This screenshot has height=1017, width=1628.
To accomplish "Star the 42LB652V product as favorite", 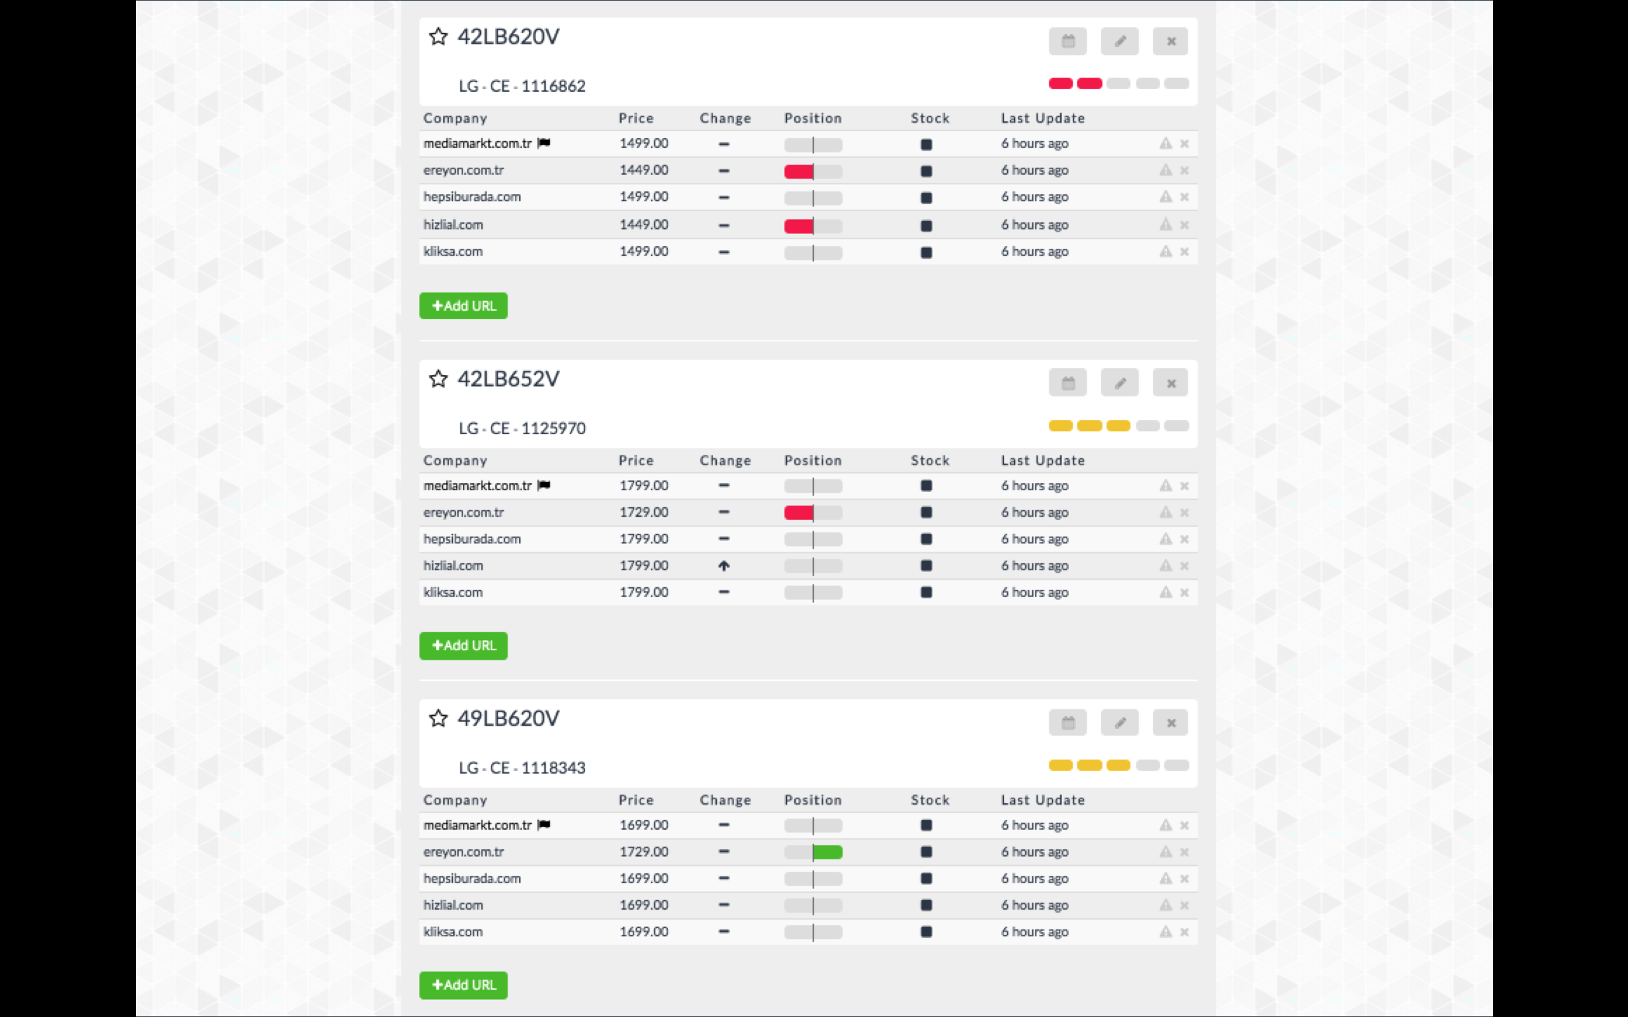I will [x=438, y=379].
